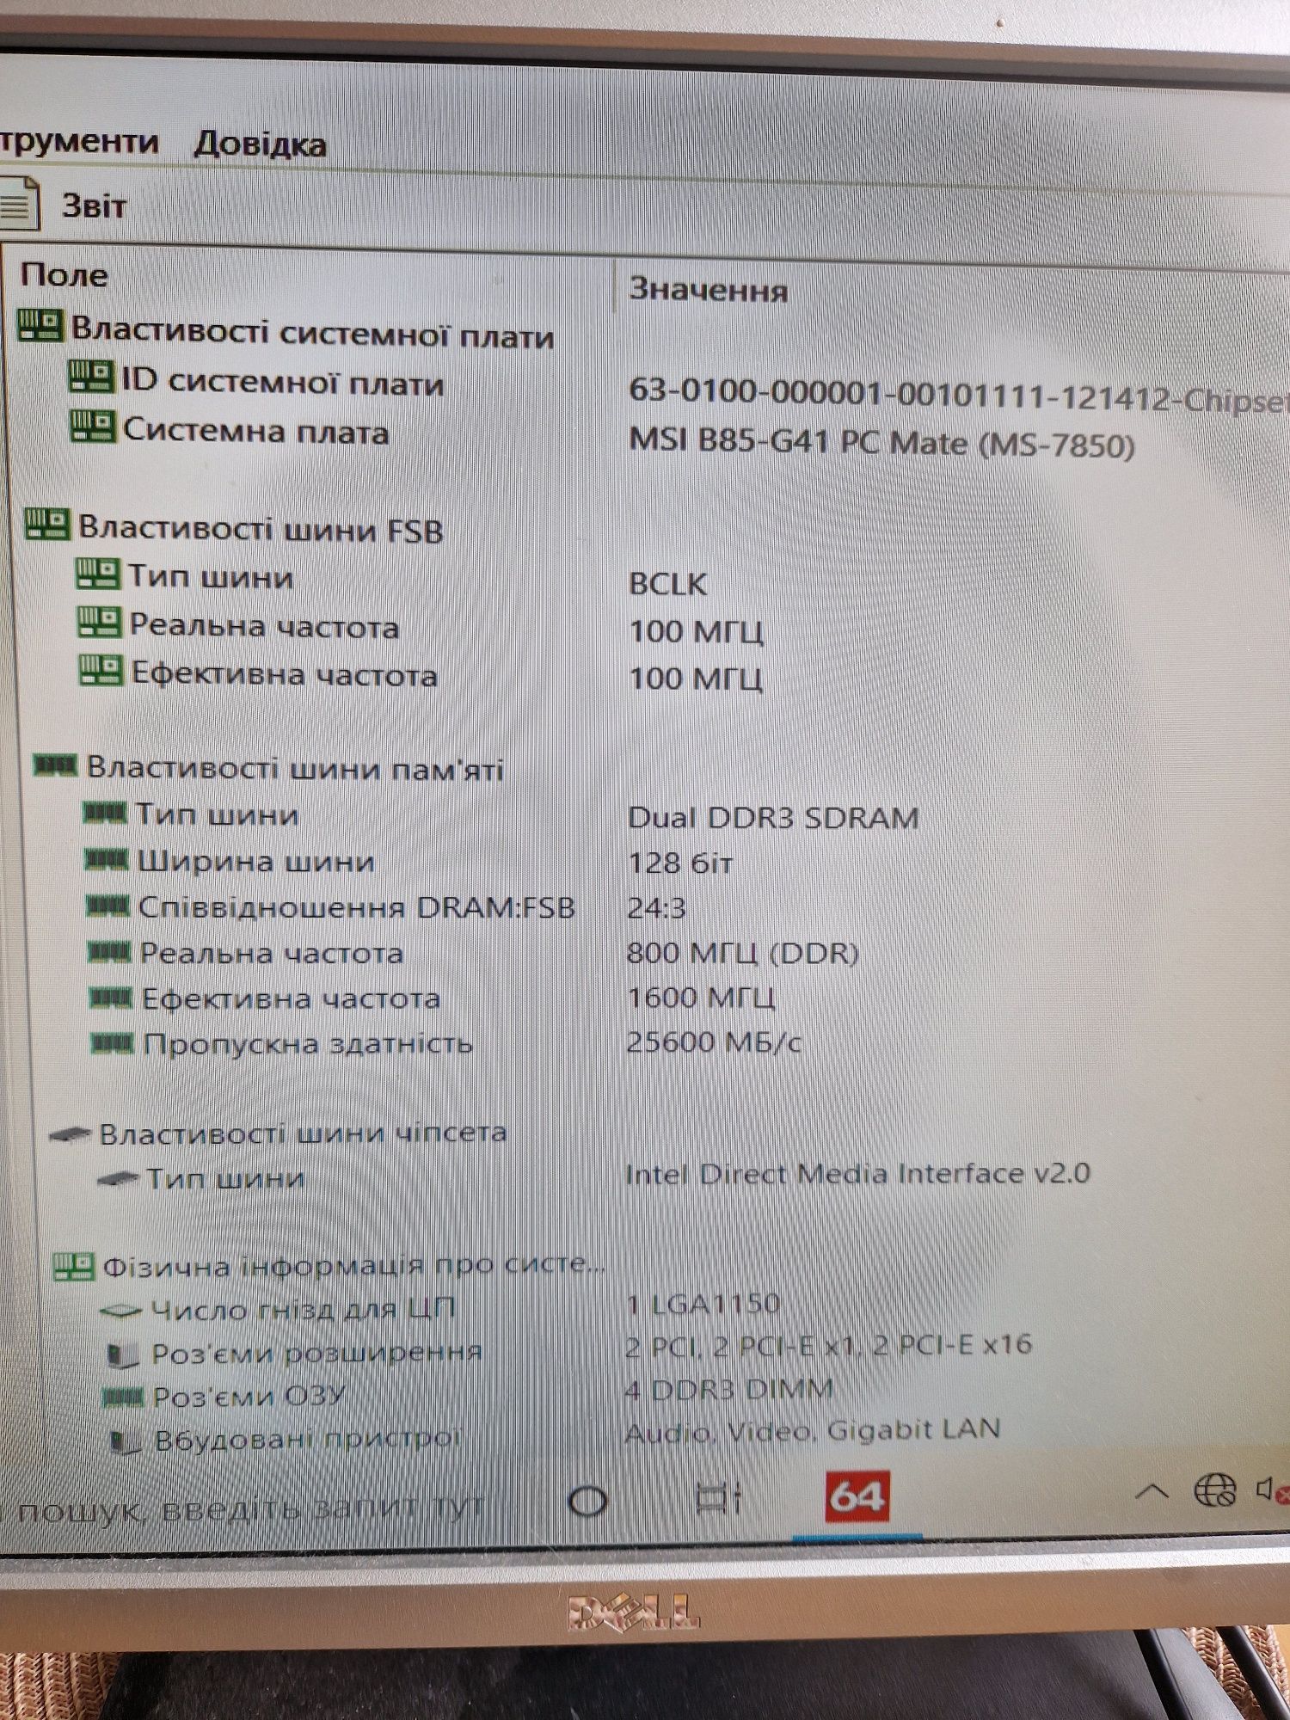Screen dimensions: 1290x1720
Task: Select the Число гнізд для ЦП socket icon
Action: [x=121, y=1311]
